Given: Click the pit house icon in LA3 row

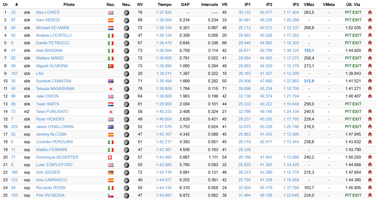Looking at the screenshot, I should [370, 73].
